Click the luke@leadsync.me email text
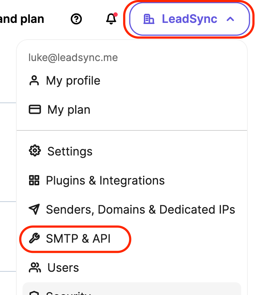263x295 pixels. point(73,58)
